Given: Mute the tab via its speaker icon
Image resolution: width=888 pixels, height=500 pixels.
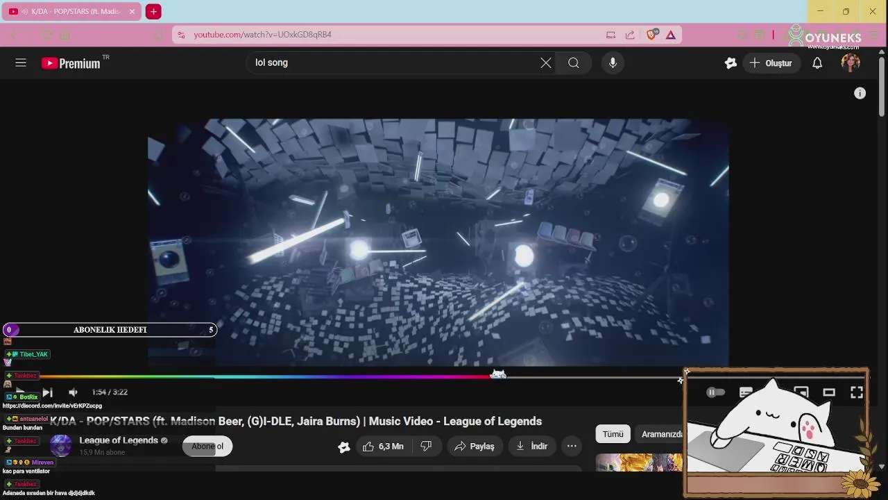Looking at the screenshot, I should 25,12.
